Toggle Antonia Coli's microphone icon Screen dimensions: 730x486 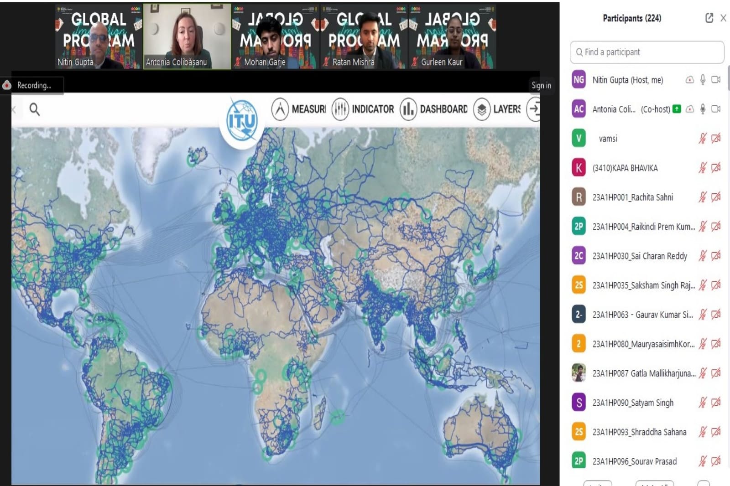pos(703,109)
